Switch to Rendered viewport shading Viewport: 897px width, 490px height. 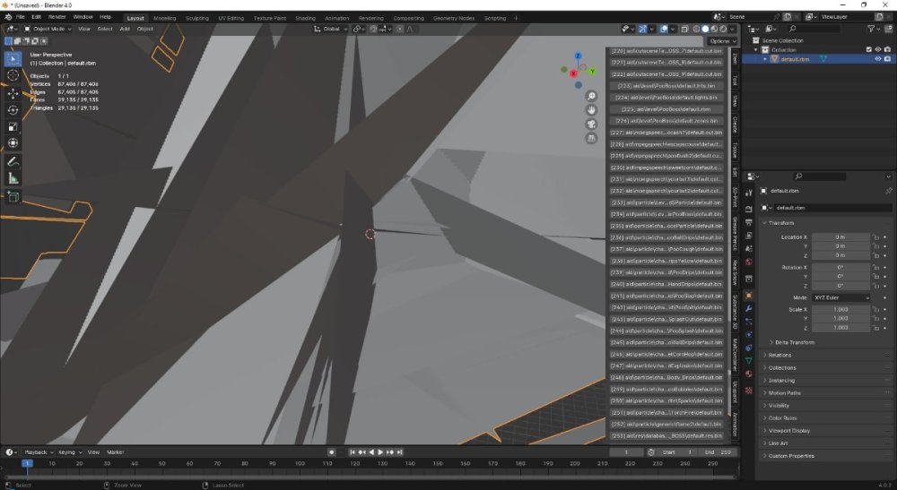723,29
